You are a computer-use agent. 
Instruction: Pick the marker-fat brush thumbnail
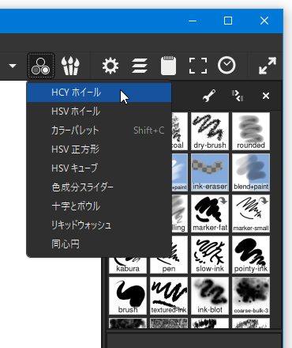coord(210,214)
